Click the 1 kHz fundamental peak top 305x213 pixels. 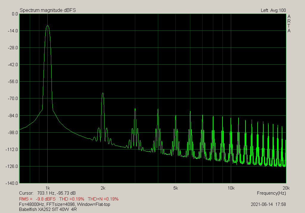48,26
